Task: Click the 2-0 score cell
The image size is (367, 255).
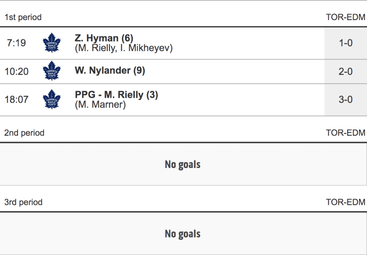Action: [345, 71]
